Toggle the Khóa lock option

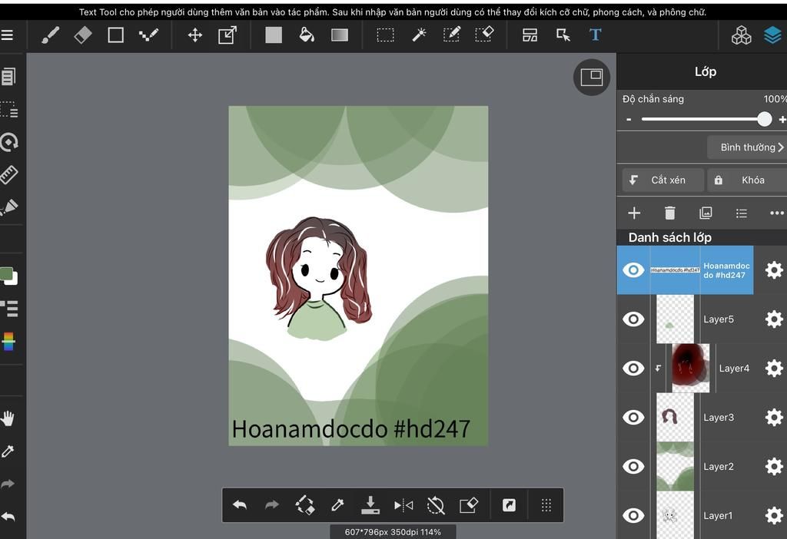coord(747,180)
